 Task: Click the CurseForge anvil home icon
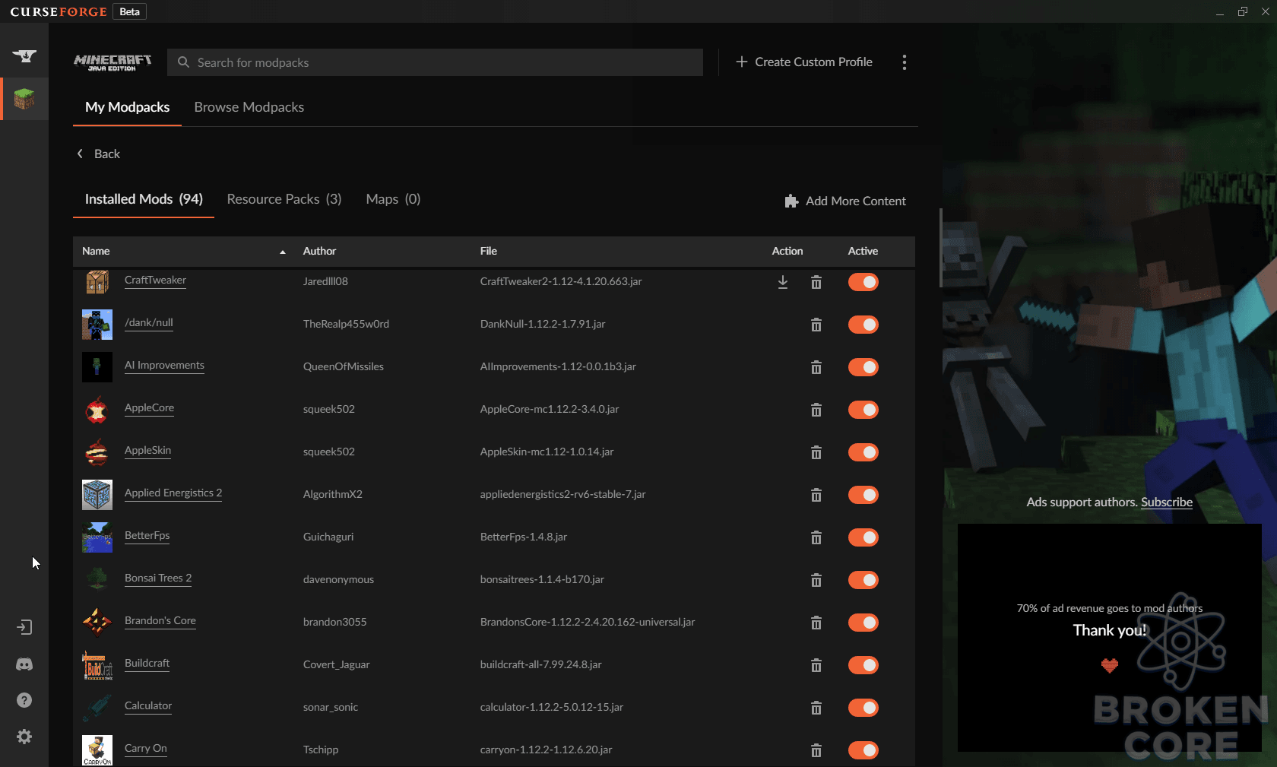[x=24, y=55]
